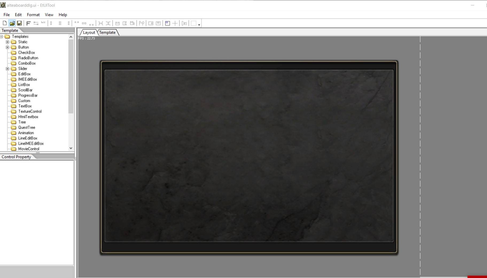Screen dimensions: 487x278
Task: Select the LineIMEEditBox template folder
Action: 31,143
